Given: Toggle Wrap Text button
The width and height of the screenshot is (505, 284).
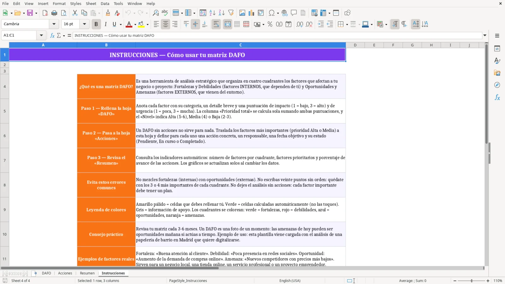Looking at the screenshot, I should click(216, 24).
